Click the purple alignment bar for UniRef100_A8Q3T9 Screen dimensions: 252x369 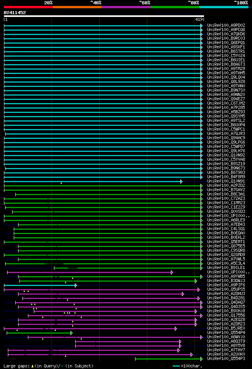click(x=128, y=342)
